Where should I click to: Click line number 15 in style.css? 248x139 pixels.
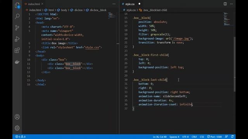pyautogui.click(x=126, y=18)
